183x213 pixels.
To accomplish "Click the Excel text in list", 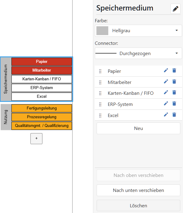I will (x=113, y=116).
